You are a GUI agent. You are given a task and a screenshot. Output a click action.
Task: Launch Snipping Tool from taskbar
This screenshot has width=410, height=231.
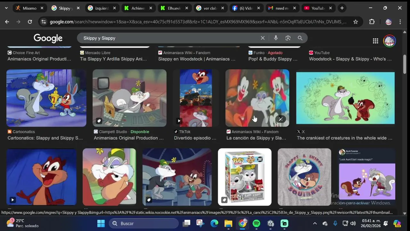tap(200, 223)
